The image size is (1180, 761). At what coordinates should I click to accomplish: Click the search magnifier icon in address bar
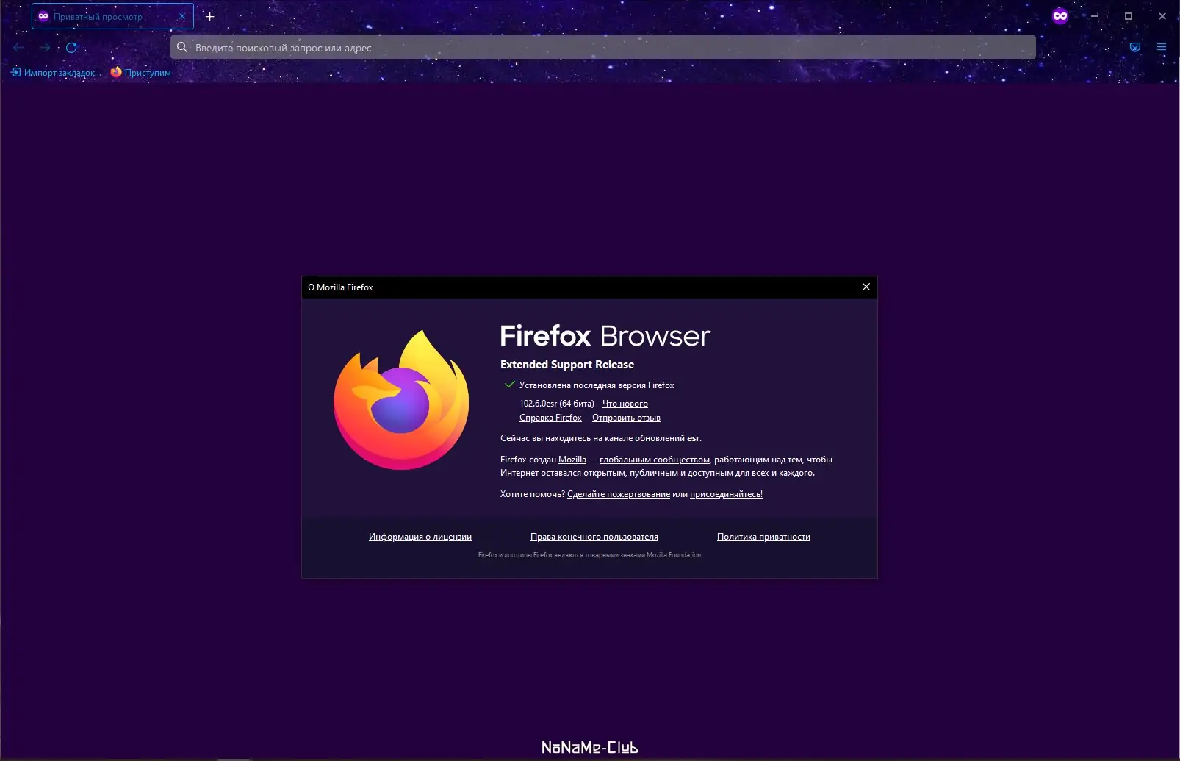pyautogui.click(x=182, y=47)
